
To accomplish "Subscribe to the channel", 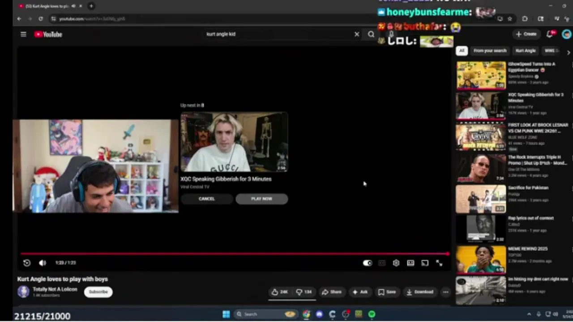I will tap(98, 292).
